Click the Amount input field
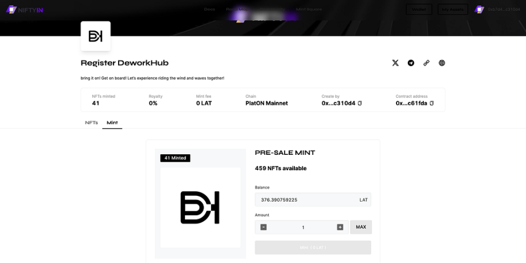The image size is (526, 263). tap(302, 227)
